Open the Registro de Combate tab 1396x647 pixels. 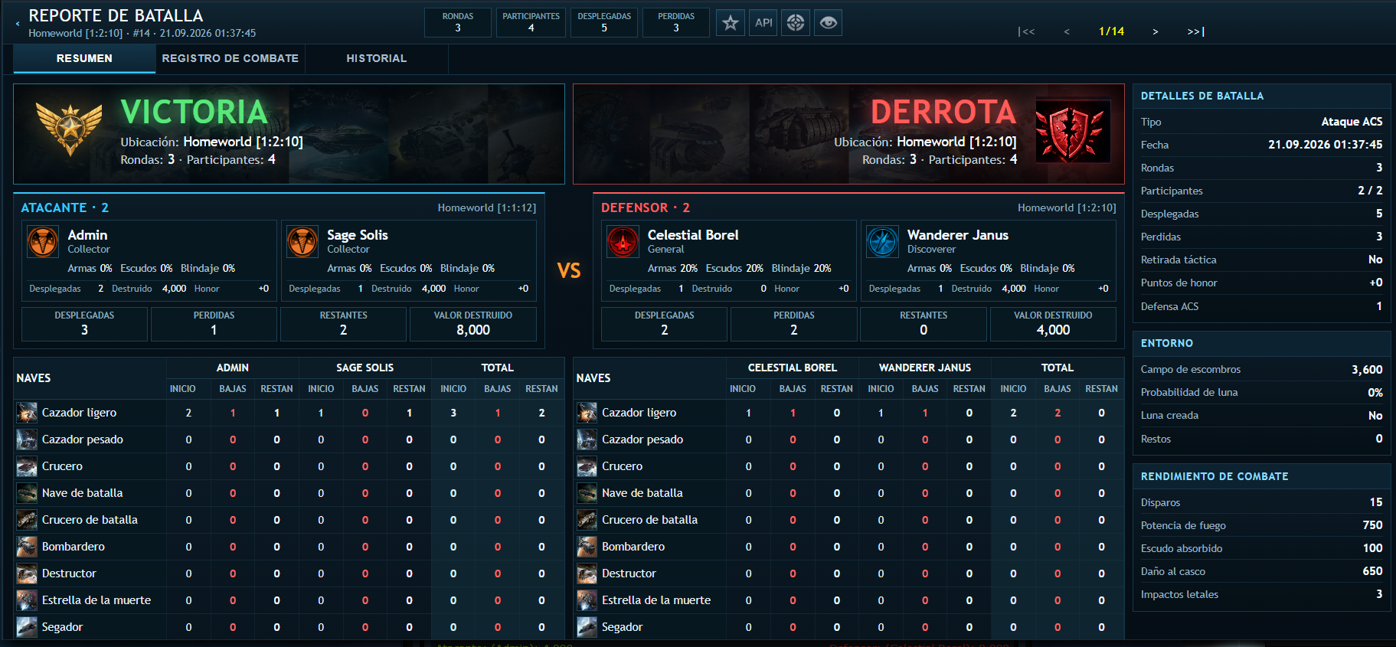(230, 58)
